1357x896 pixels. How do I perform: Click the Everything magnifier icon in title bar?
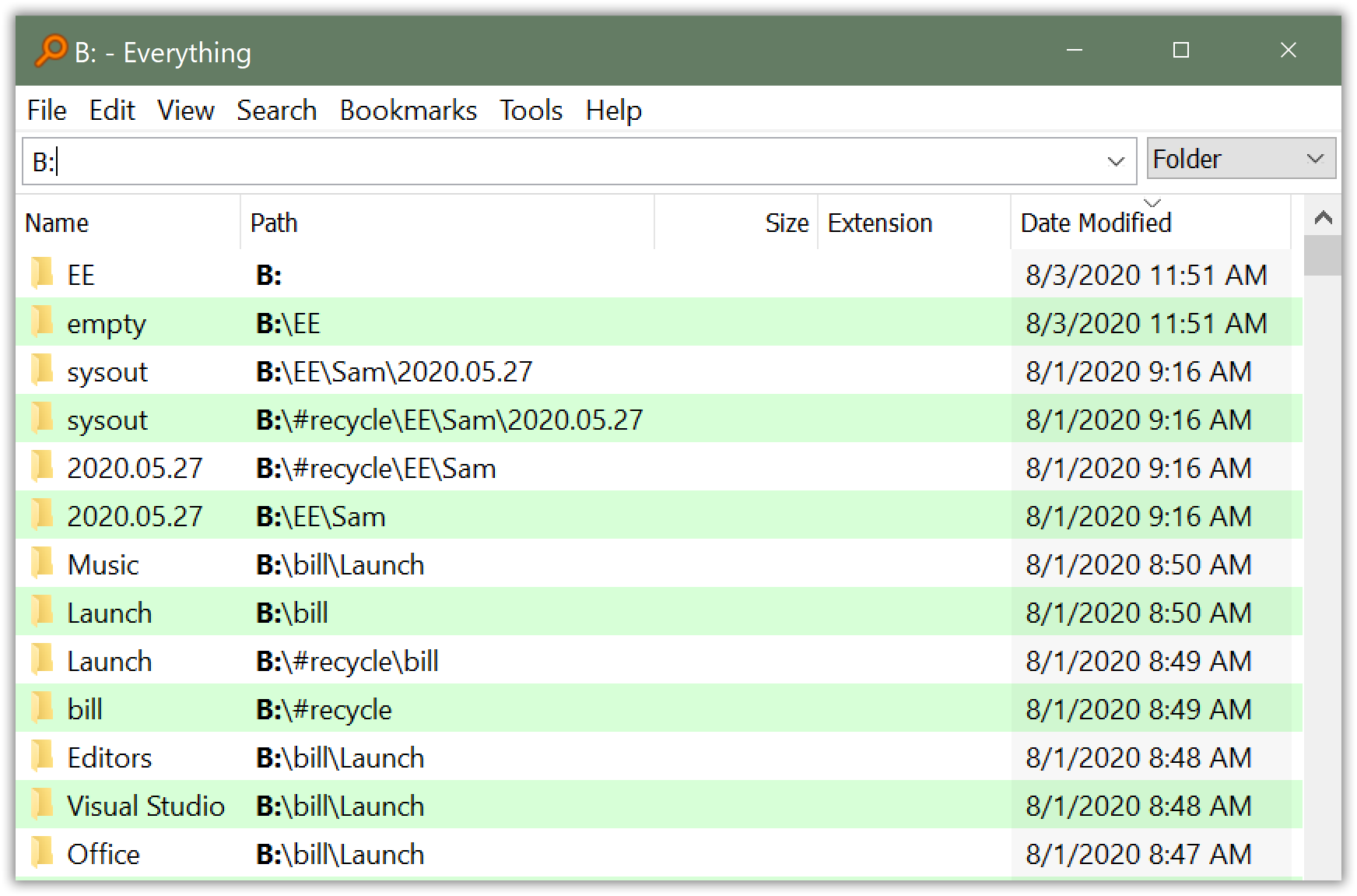click(x=51, y=51)
